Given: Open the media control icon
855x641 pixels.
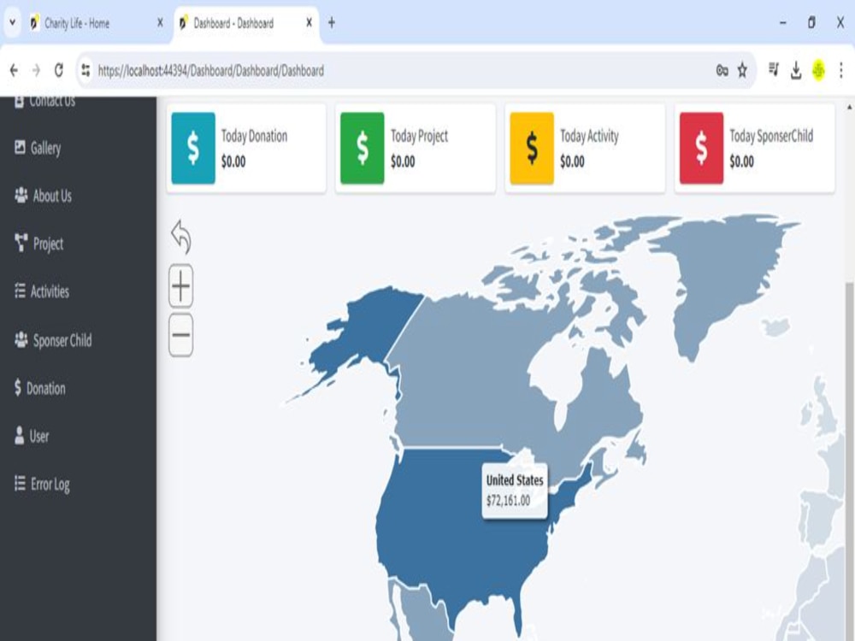Looking at the screenshot, I should coord(774,69).
